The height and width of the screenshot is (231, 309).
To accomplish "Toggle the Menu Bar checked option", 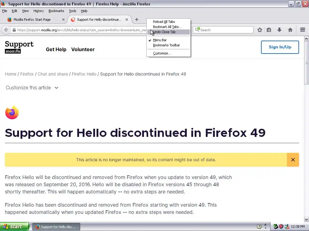I will (168, 40).
